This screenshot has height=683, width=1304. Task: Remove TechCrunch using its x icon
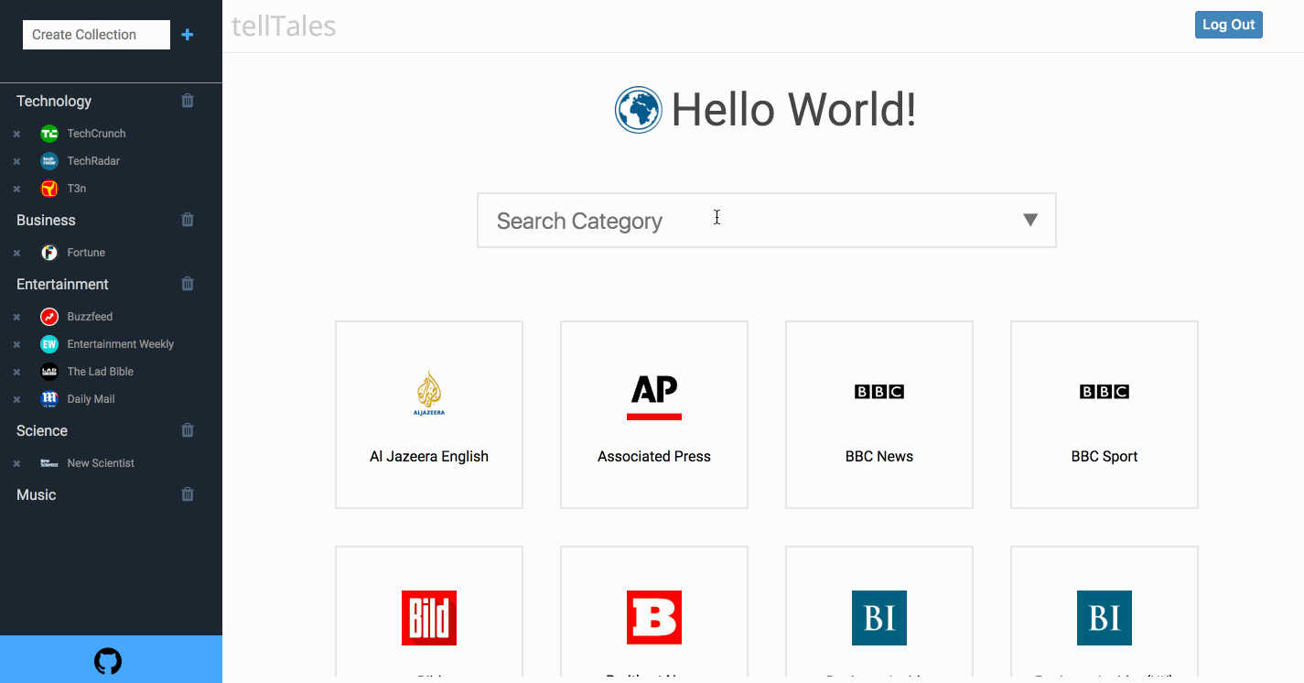pos(16,134)
